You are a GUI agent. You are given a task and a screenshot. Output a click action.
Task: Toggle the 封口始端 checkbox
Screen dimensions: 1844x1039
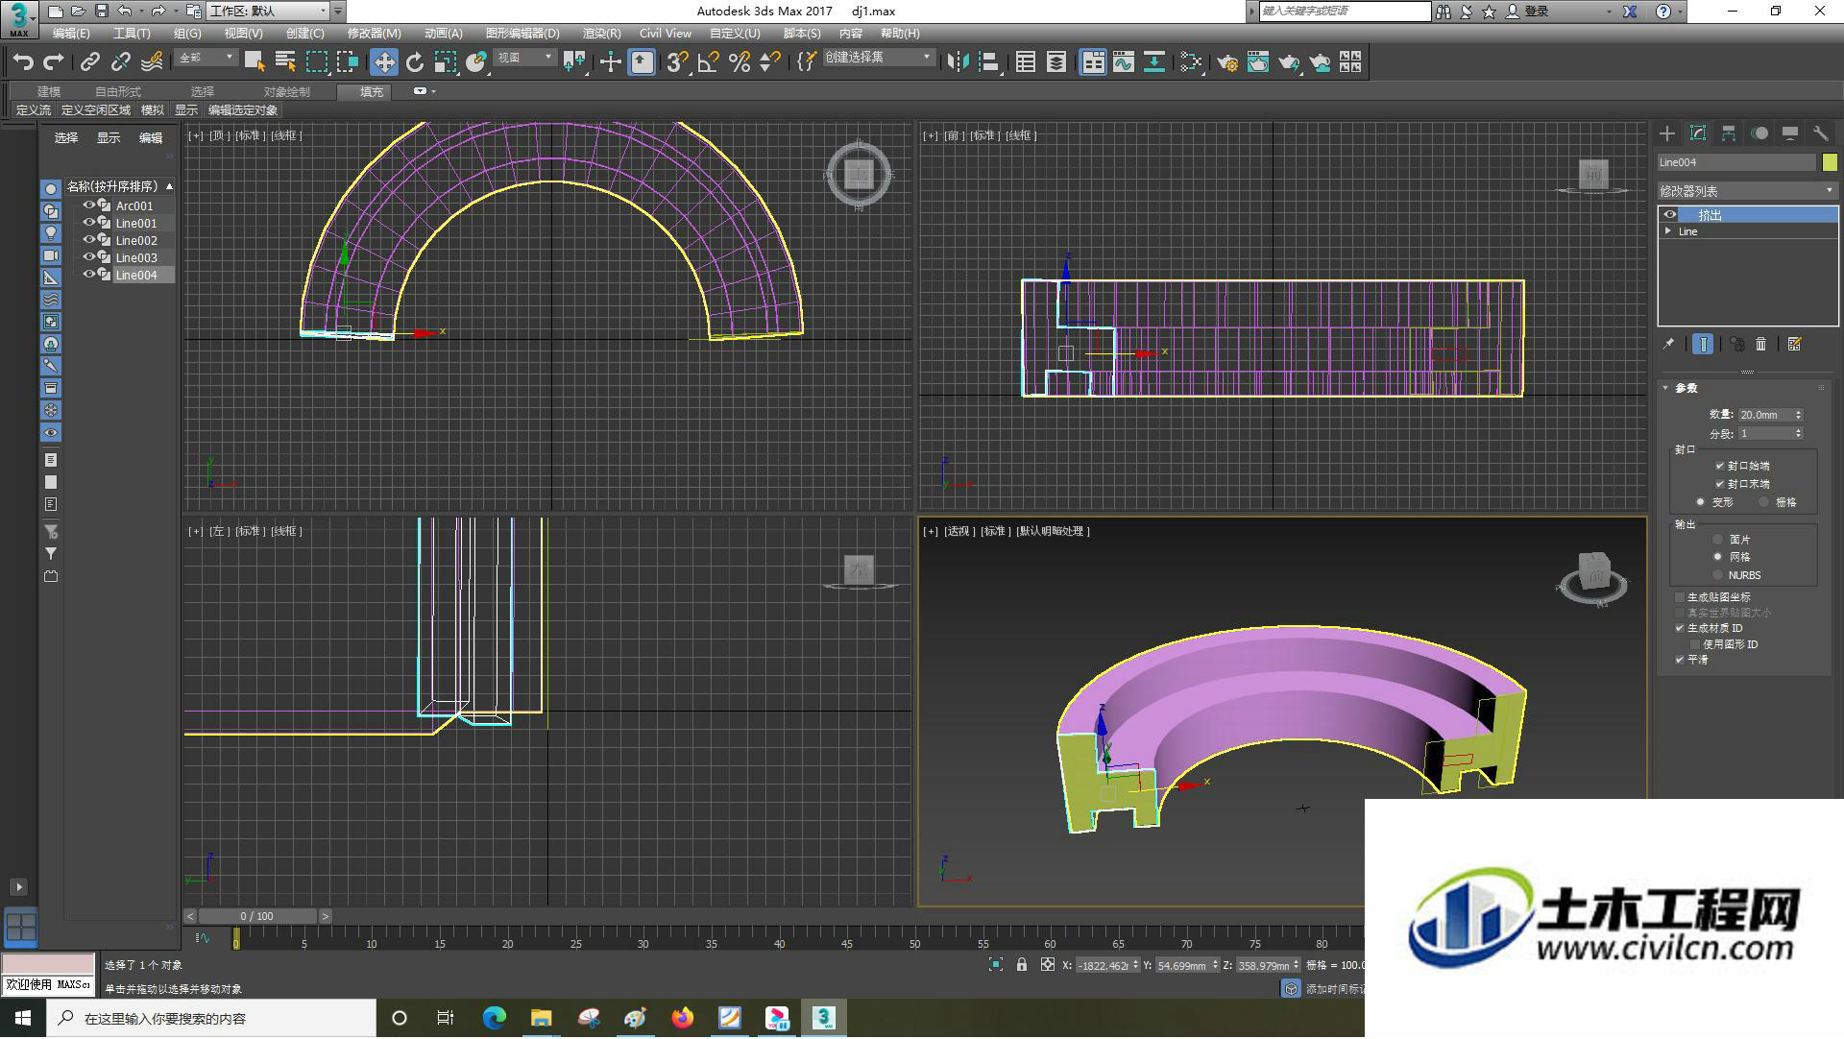(1719, 466)
